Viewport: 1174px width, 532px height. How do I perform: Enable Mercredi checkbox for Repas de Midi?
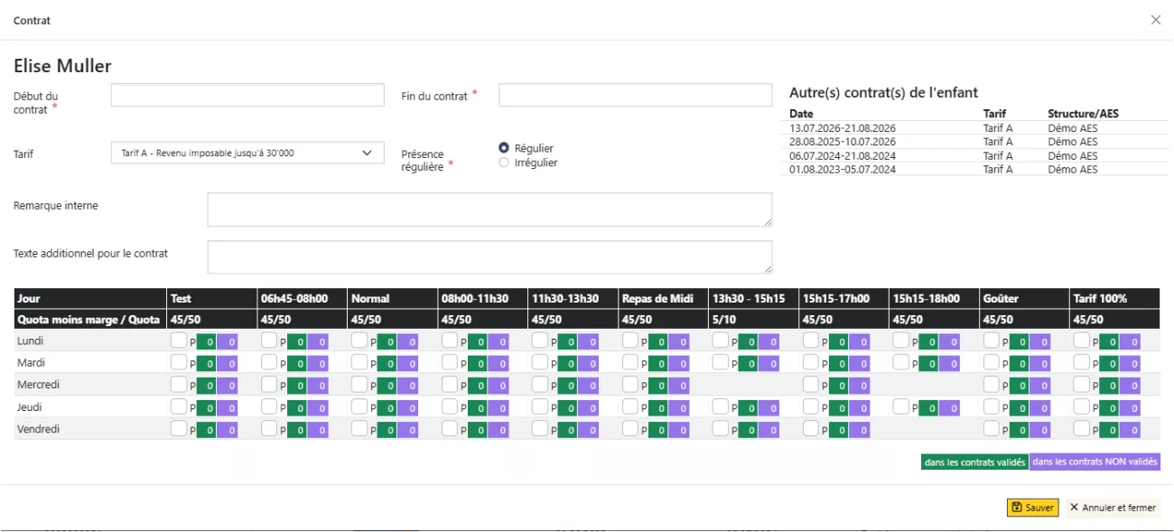630,384
